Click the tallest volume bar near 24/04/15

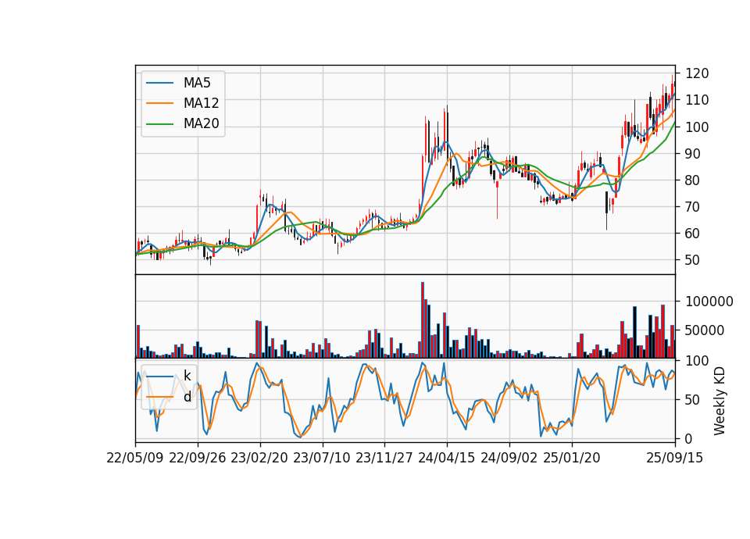tap(423, 320)
